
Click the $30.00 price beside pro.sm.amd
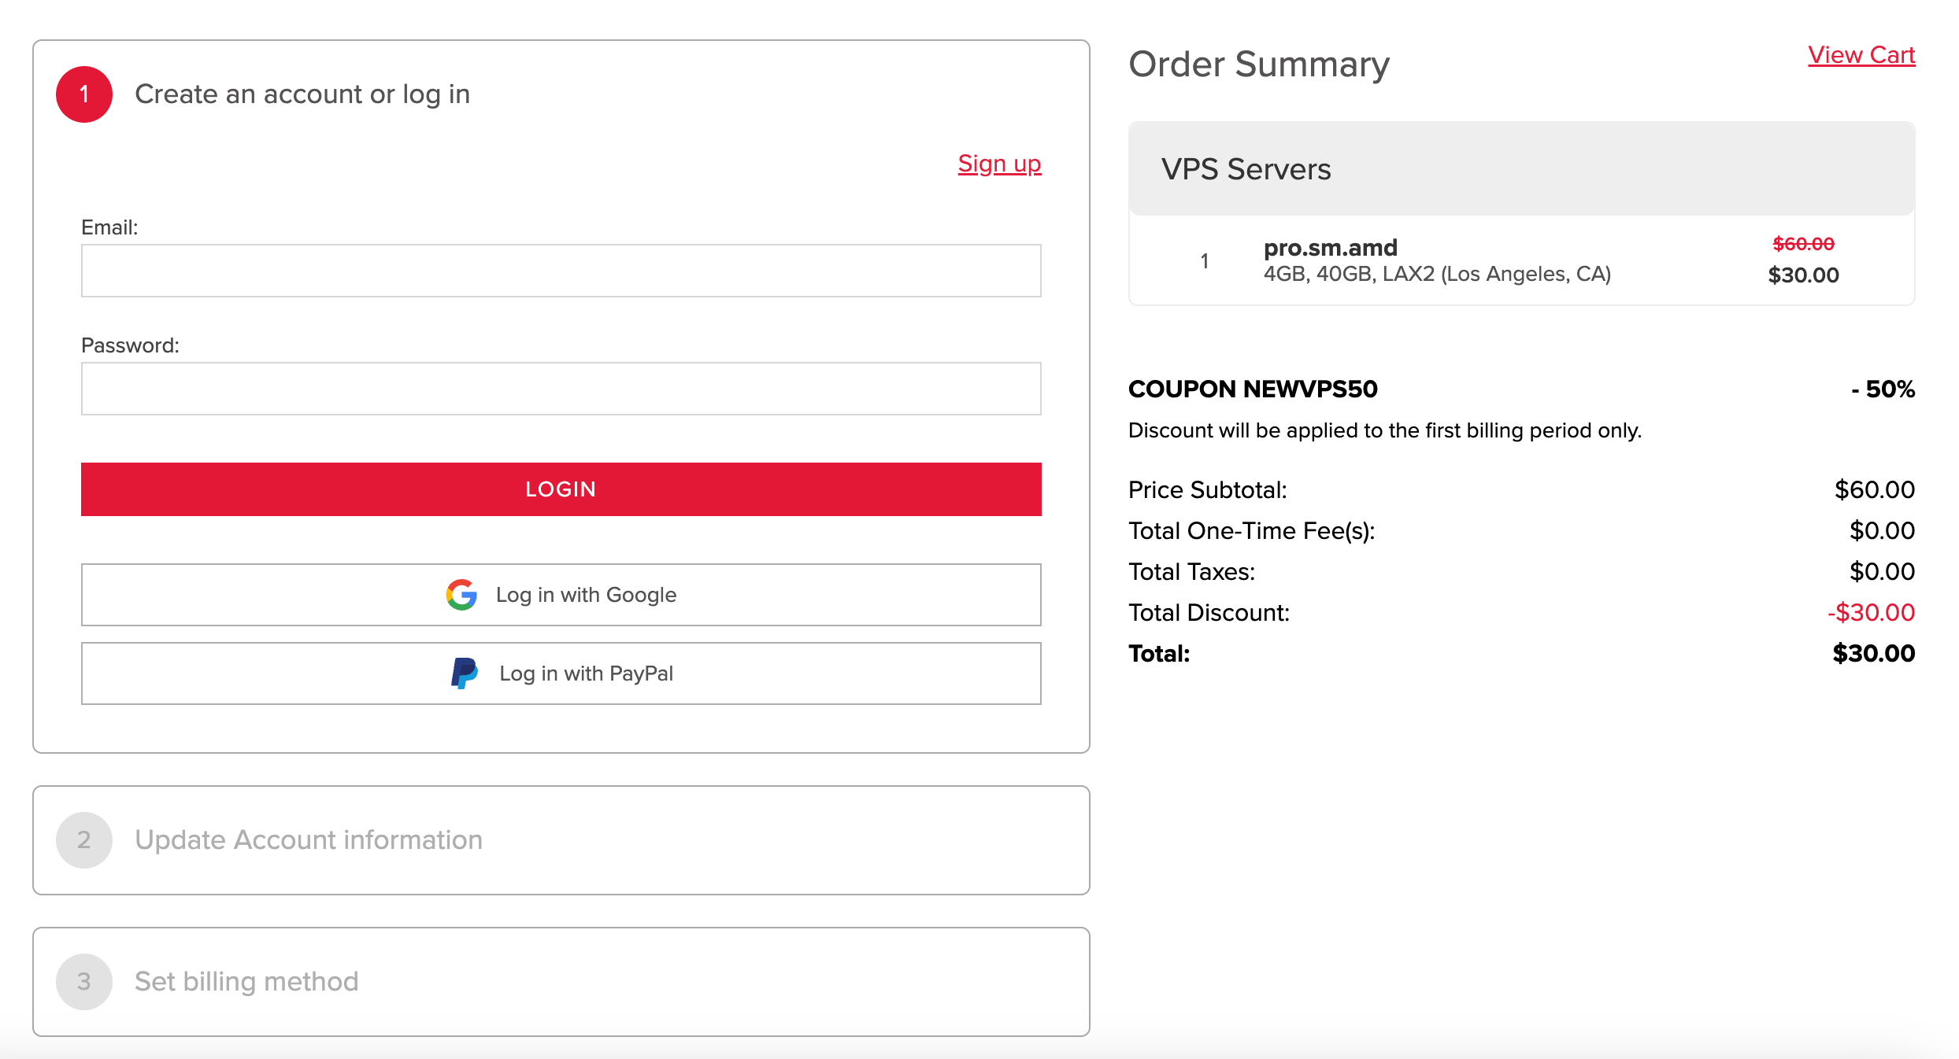1803,275
